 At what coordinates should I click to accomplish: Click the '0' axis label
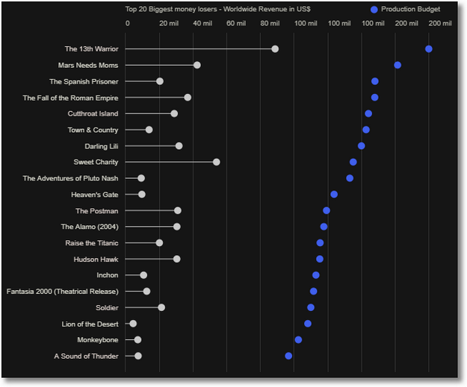tap(128, 23)
